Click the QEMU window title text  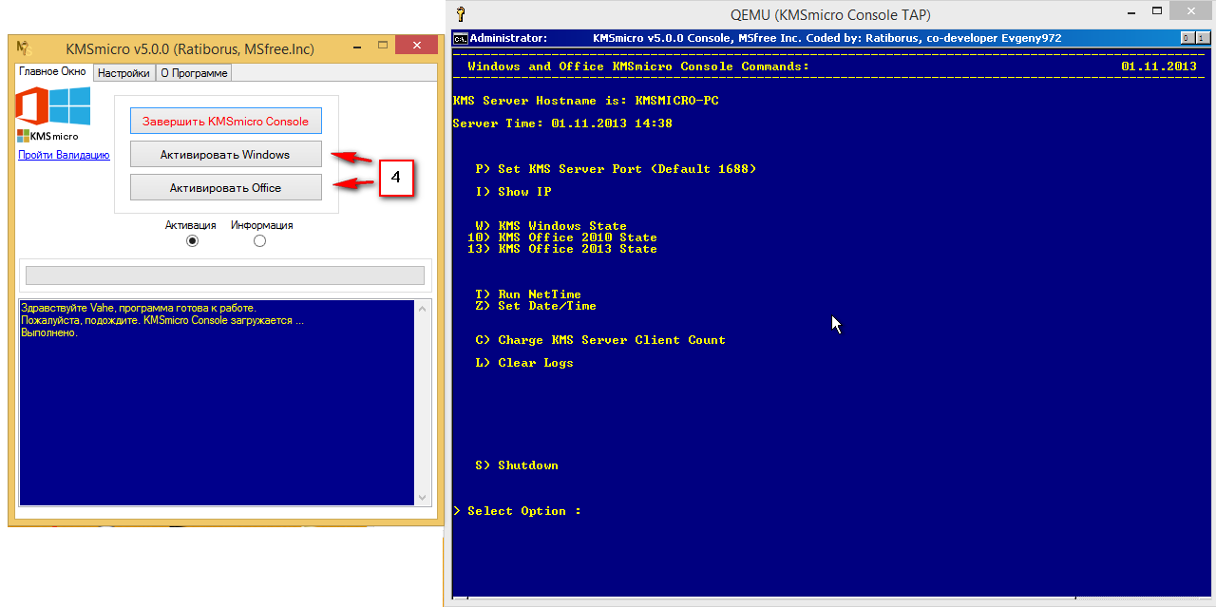click(x=830, y=14)
